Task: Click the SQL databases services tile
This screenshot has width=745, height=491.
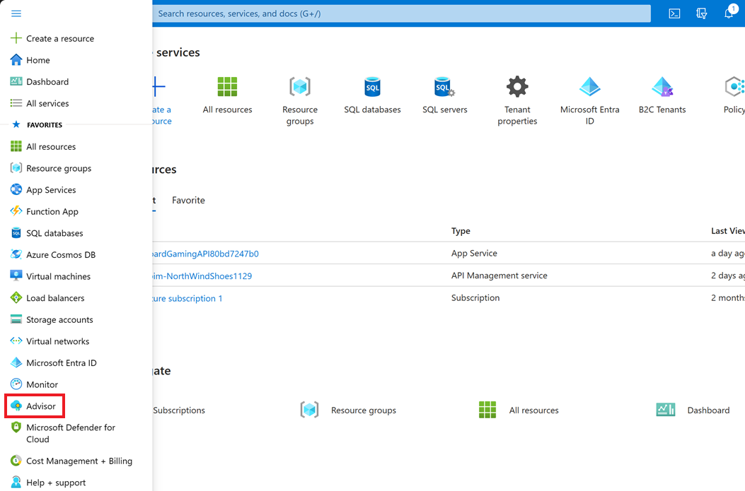Action: [x=372, y=96]
